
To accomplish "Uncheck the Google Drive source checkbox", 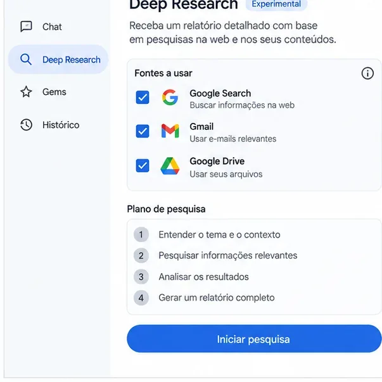I will [x=143, y=166].
